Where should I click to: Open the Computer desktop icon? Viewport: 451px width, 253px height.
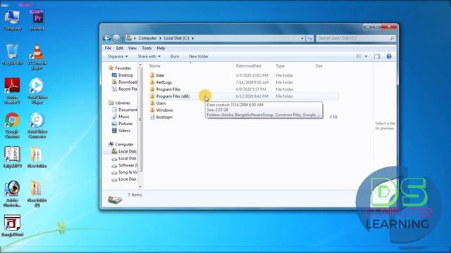[x=12, y=20]
